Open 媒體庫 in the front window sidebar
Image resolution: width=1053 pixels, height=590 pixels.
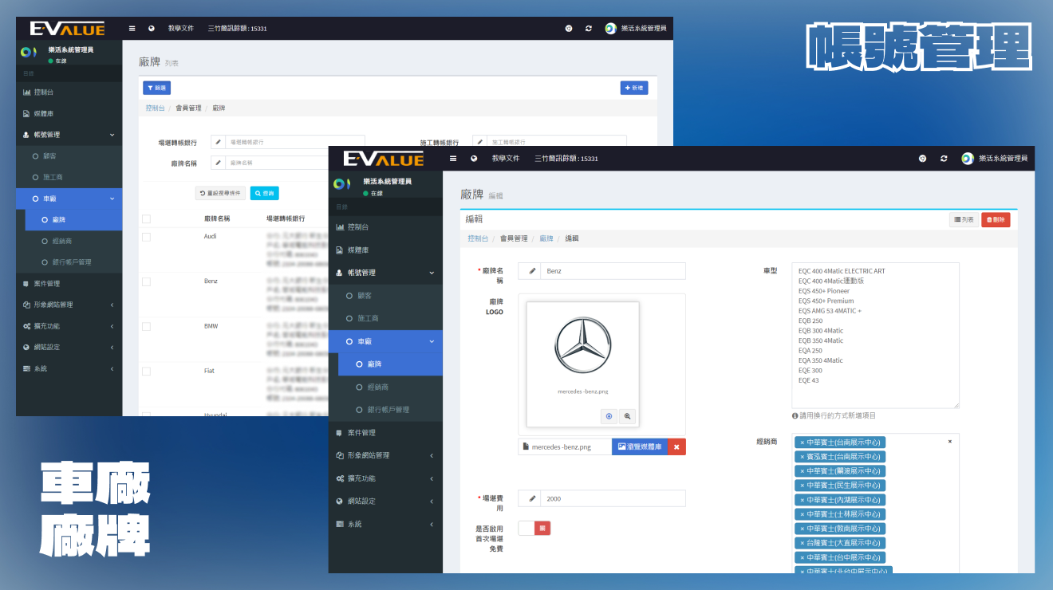pos(385,250)
